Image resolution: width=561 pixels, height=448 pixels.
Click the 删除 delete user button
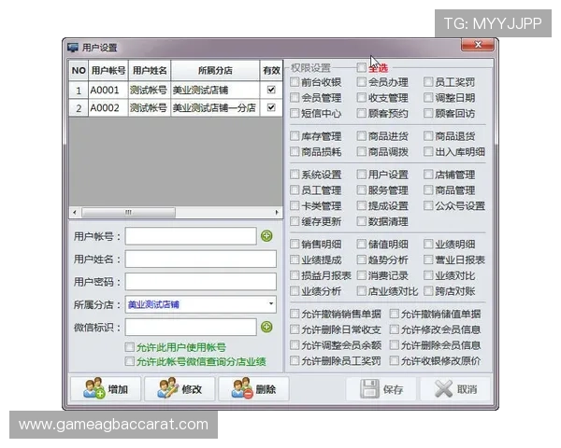pyautogui.click(x=253, y=388)
